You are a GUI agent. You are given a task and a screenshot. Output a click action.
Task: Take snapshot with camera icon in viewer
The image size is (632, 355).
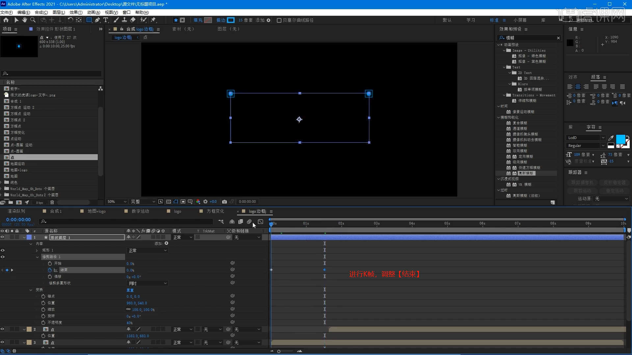(224, 201)
